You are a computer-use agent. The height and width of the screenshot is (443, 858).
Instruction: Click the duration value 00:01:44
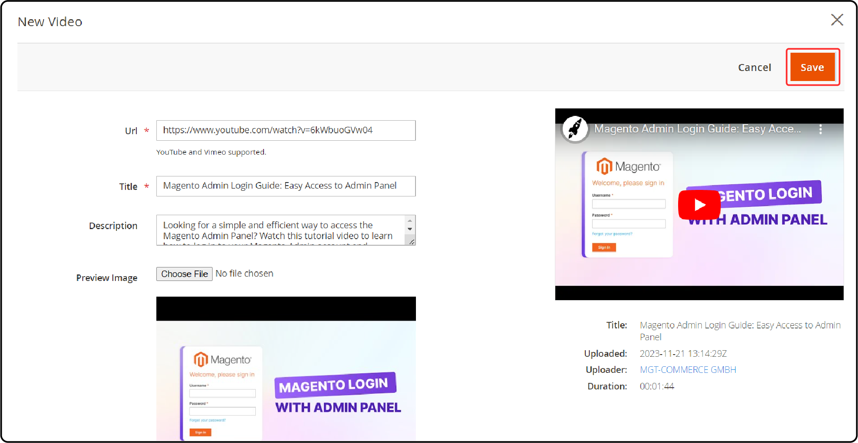click(x=657, y=386)
